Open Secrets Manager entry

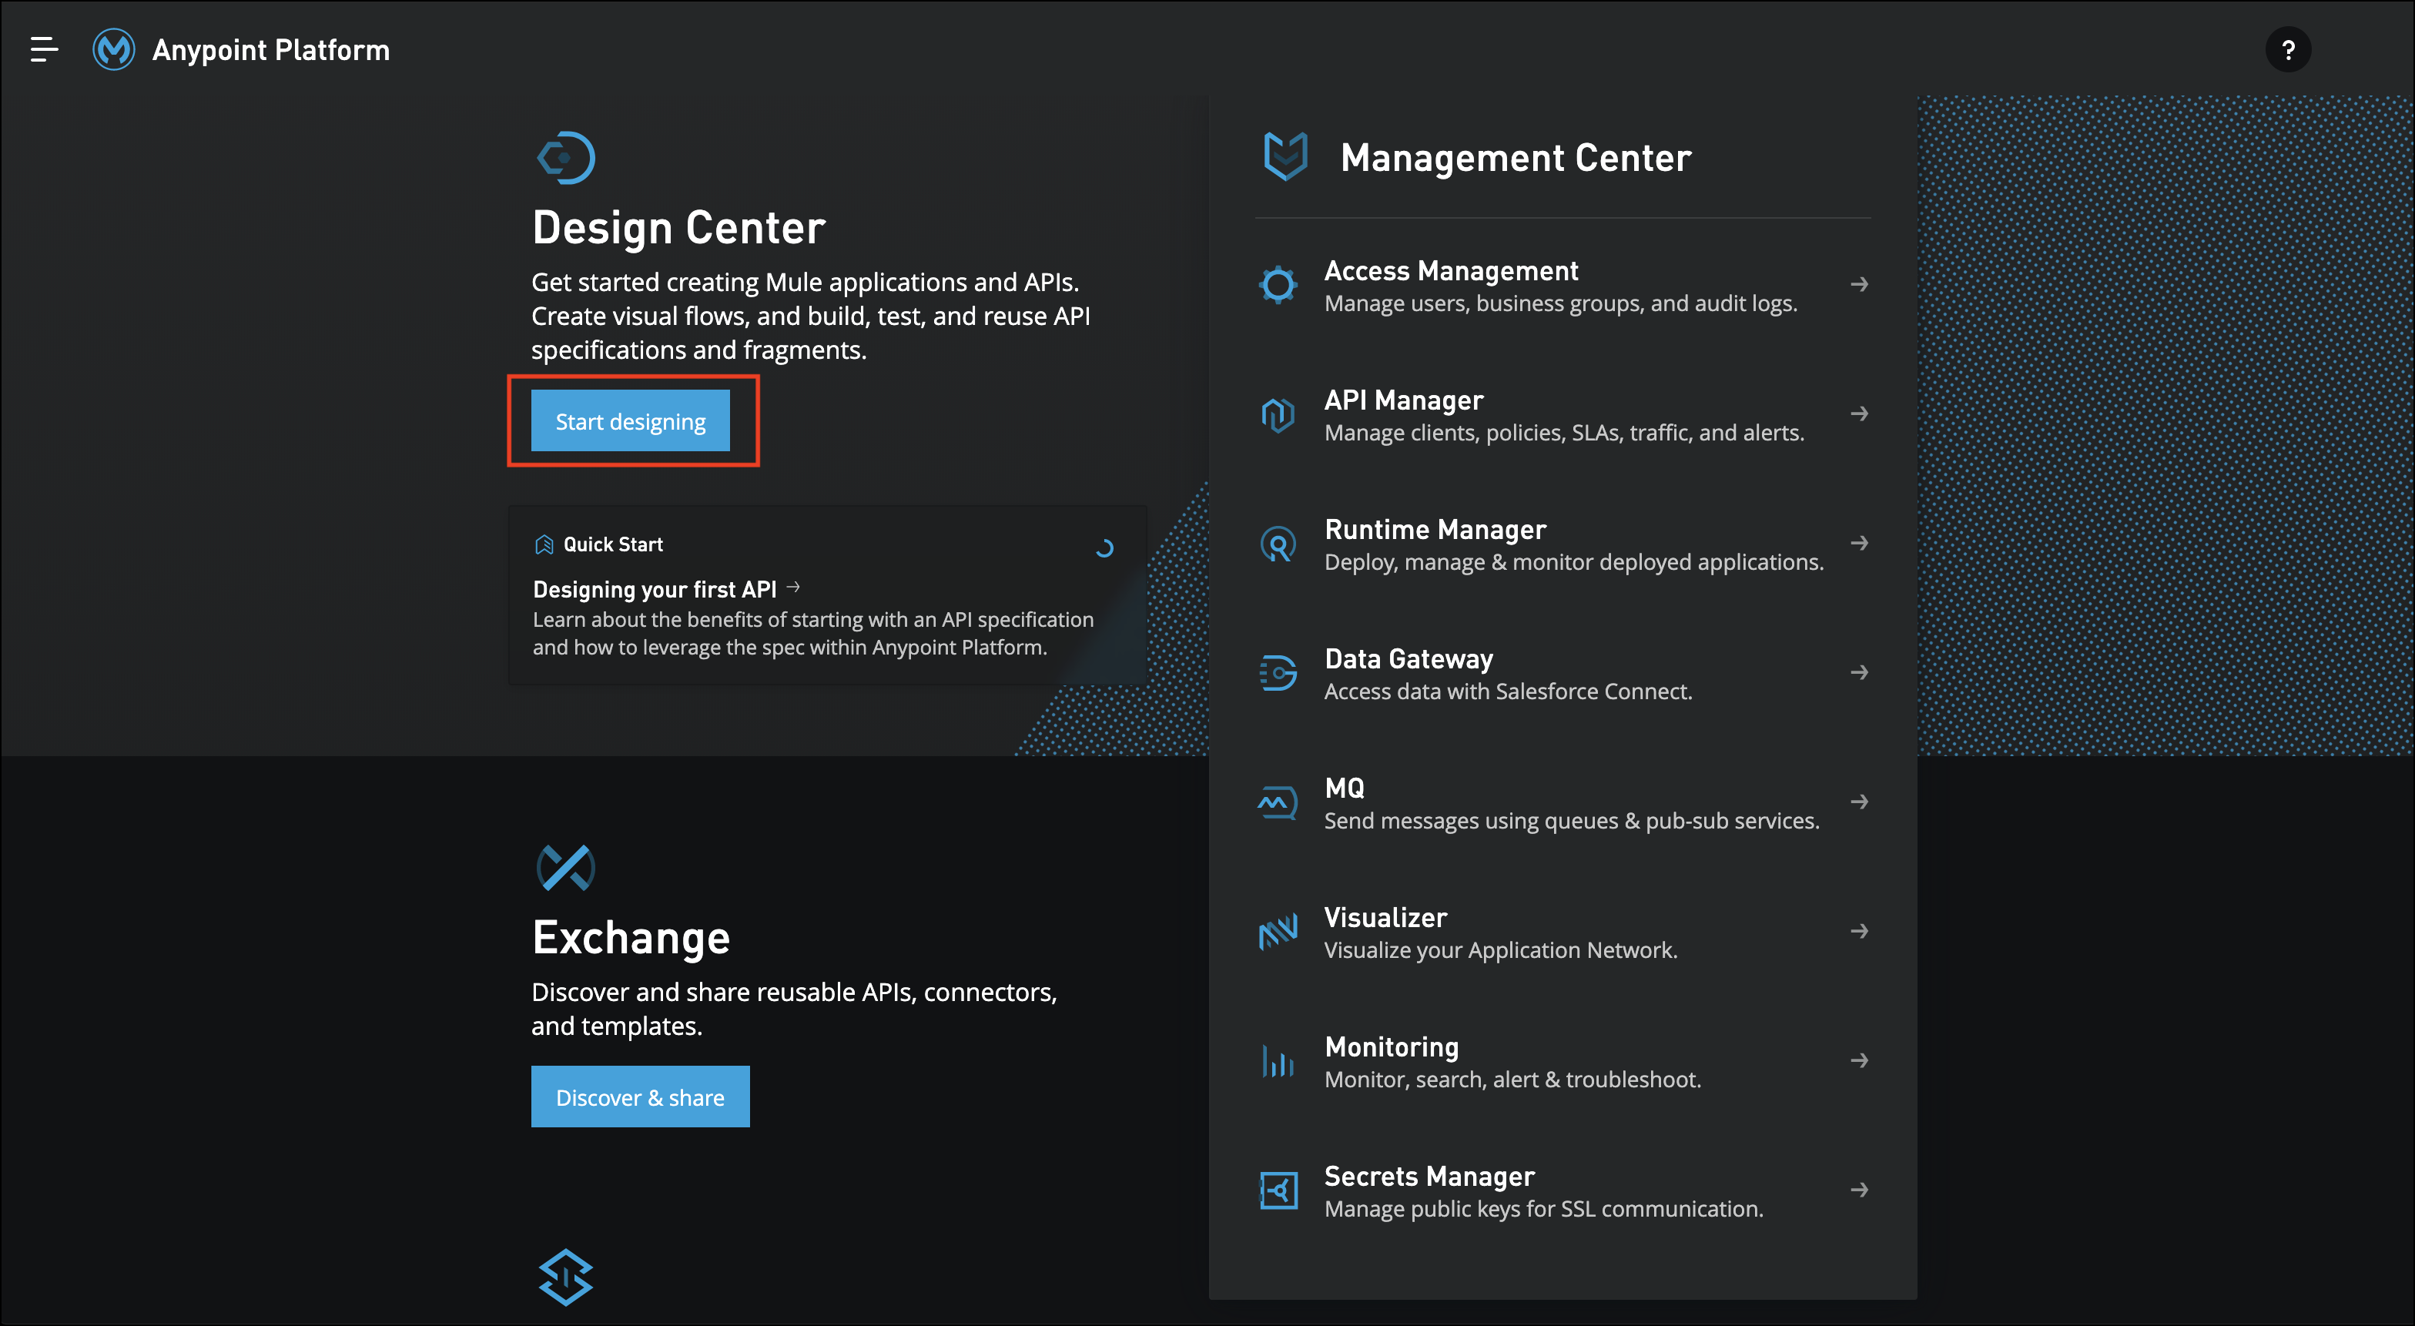1563,1191
